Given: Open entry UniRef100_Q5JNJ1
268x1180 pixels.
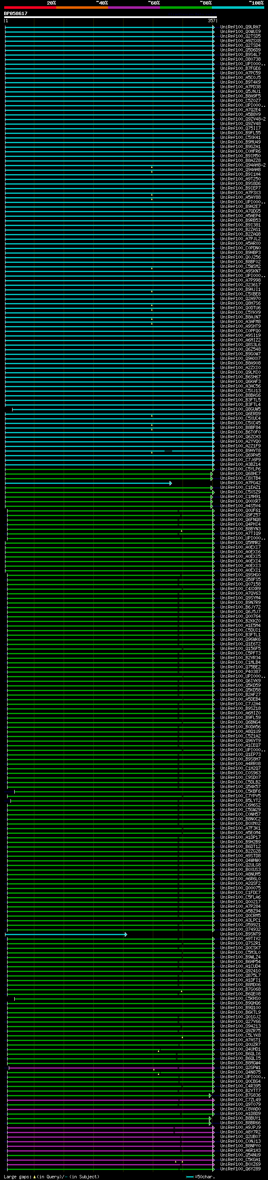Looking at the screenshot, I should [240, 92].
